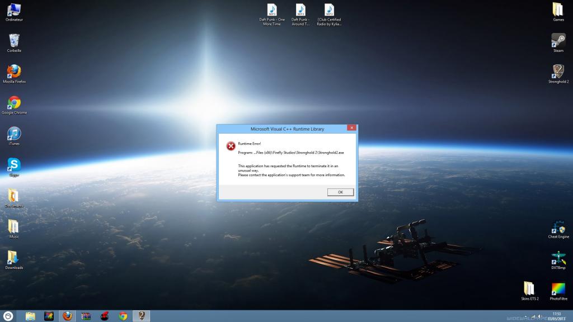Click the 'Runtime Error!' text in the dialog
The image size is (573, 322).
249,144
